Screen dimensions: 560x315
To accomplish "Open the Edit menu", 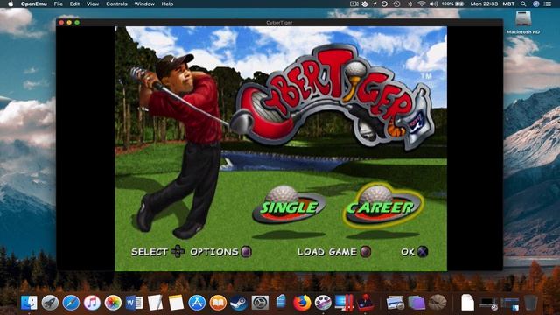I will [x=74, y=3].
